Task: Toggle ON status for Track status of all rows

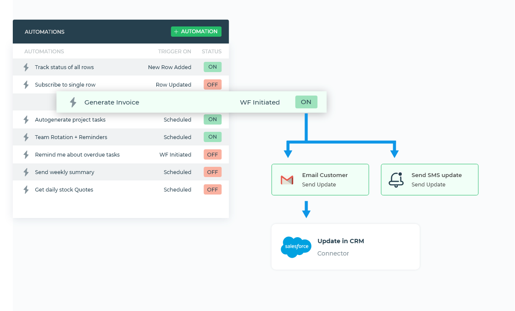Action: click(x=213, y=67)
